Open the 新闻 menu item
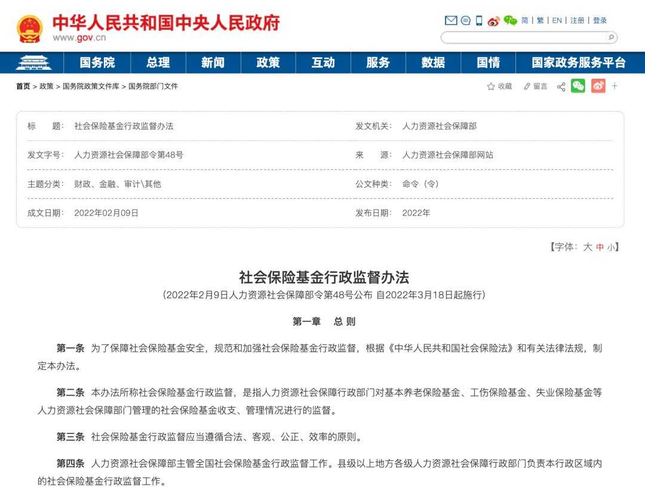The height and width of the screenshot is (493, 645). [213, 63]
